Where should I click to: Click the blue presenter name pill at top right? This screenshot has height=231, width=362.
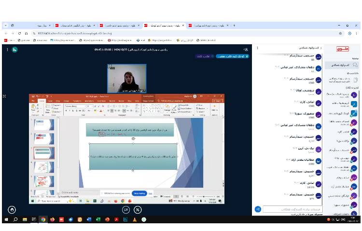click(x=232, y=56)
